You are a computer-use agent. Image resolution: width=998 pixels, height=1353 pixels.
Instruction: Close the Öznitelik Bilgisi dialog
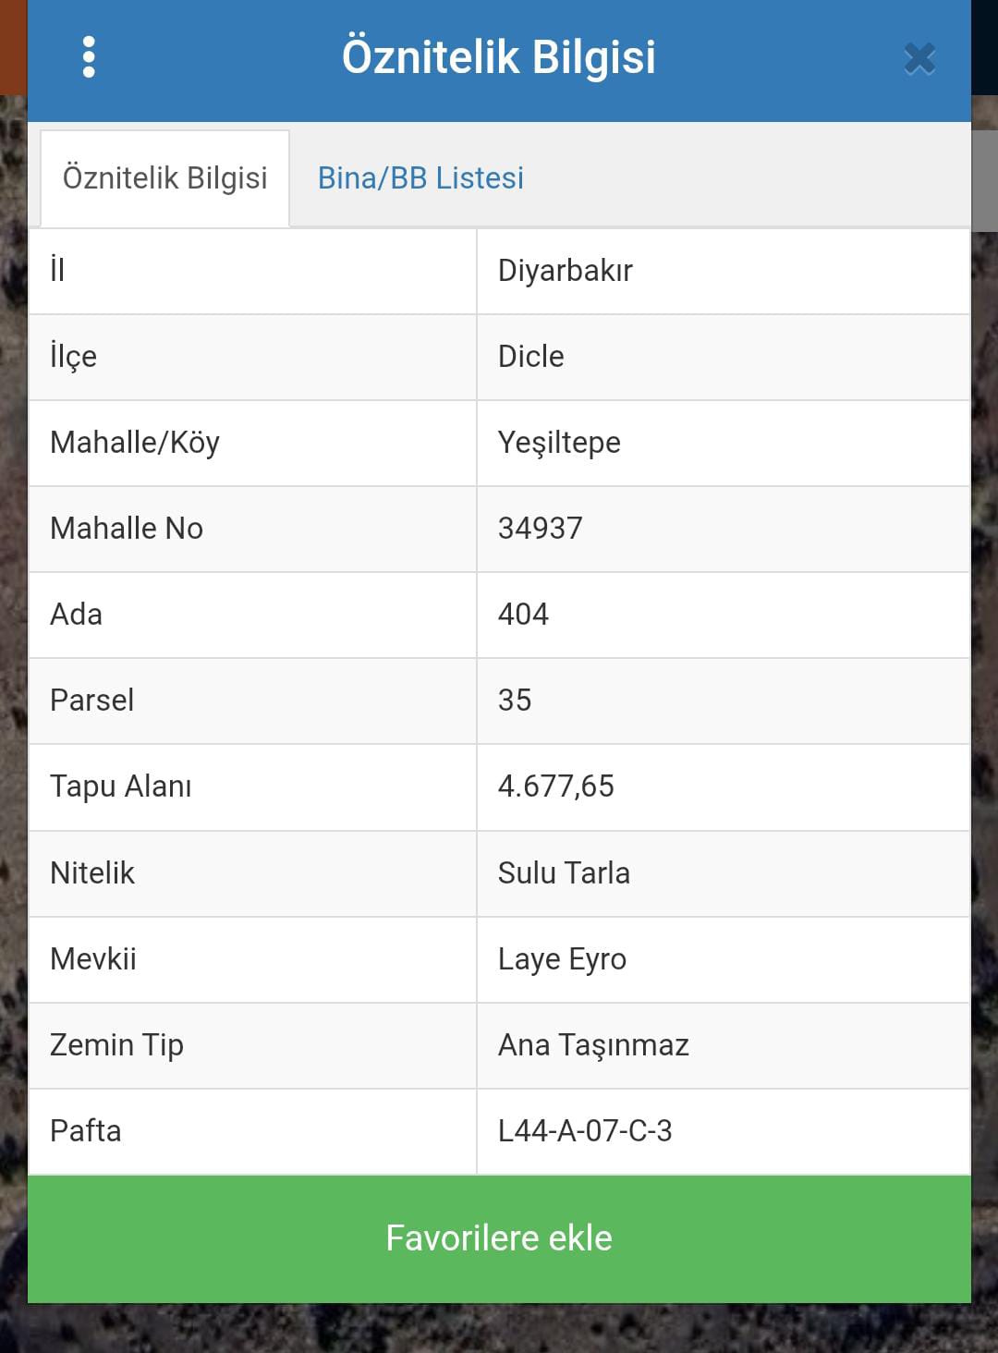[x=919, y=58]
